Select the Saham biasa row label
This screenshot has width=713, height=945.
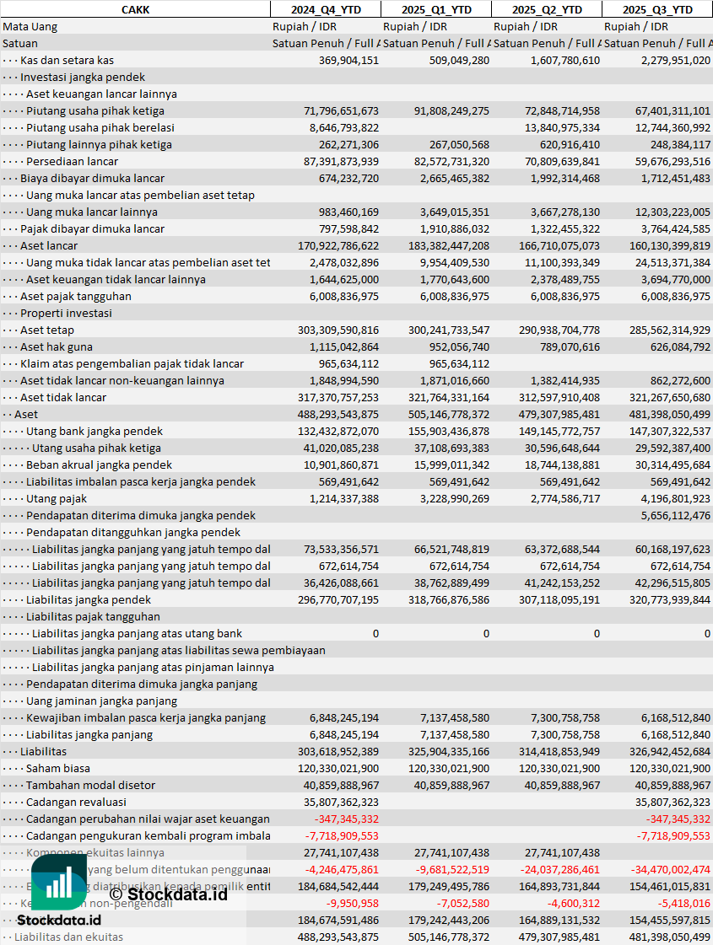[56, 768]
